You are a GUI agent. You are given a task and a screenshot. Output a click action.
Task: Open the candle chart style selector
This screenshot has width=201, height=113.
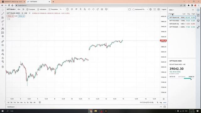(23, 9)
